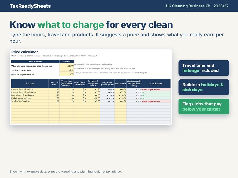Click the £46.00 suggested price cell
This screenshot has width=238, height=178.
click(x=107, y=90)
